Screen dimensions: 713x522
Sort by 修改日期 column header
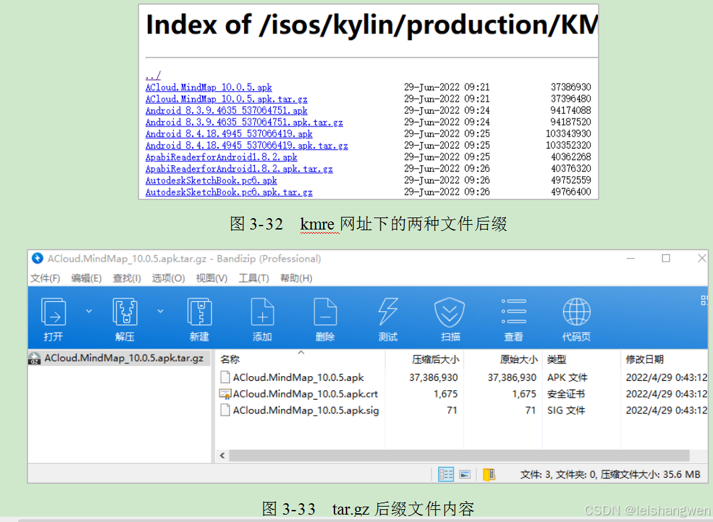(664, 359)
